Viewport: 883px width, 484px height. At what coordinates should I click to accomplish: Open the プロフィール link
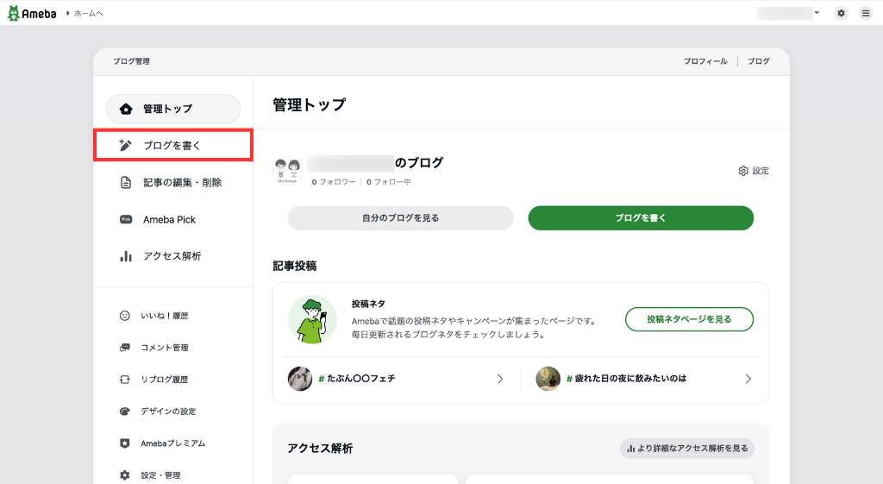705,61
